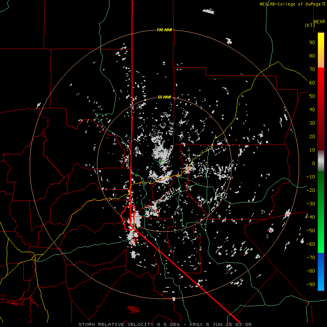Click the positive 40 knot scale label
Image resolution: width=327 pixels, height=327 pixels.
tap(312, 110)
